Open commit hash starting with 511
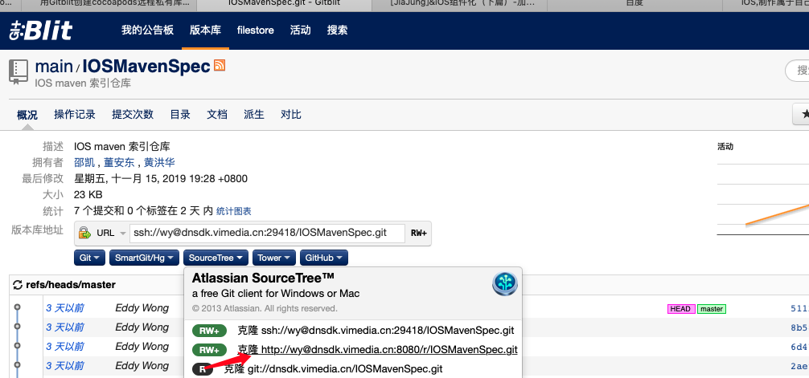Screen dimensions: 809x378 point(799,309)
